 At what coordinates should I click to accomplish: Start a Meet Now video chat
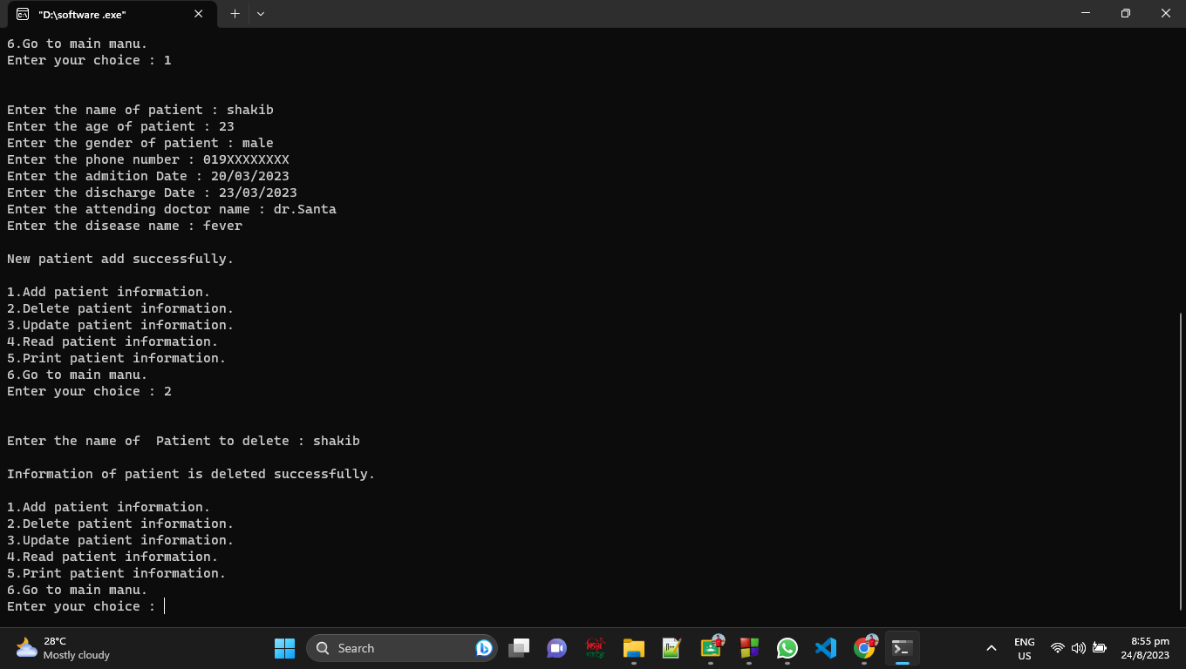556,647
